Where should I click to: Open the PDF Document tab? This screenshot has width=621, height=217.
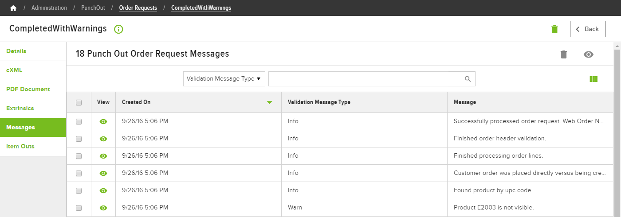tap(33, 89)
